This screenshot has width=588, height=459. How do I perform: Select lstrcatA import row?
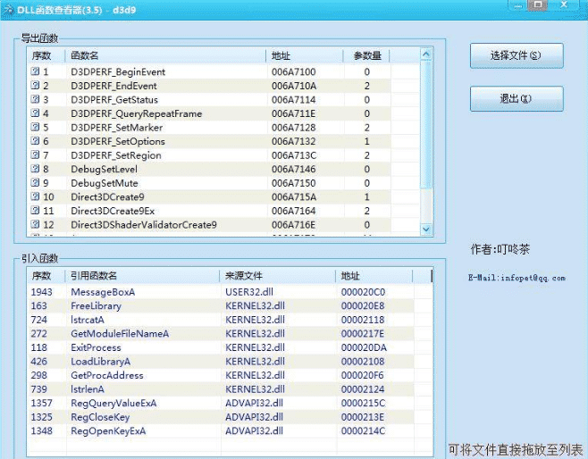[x=222, y=320]
